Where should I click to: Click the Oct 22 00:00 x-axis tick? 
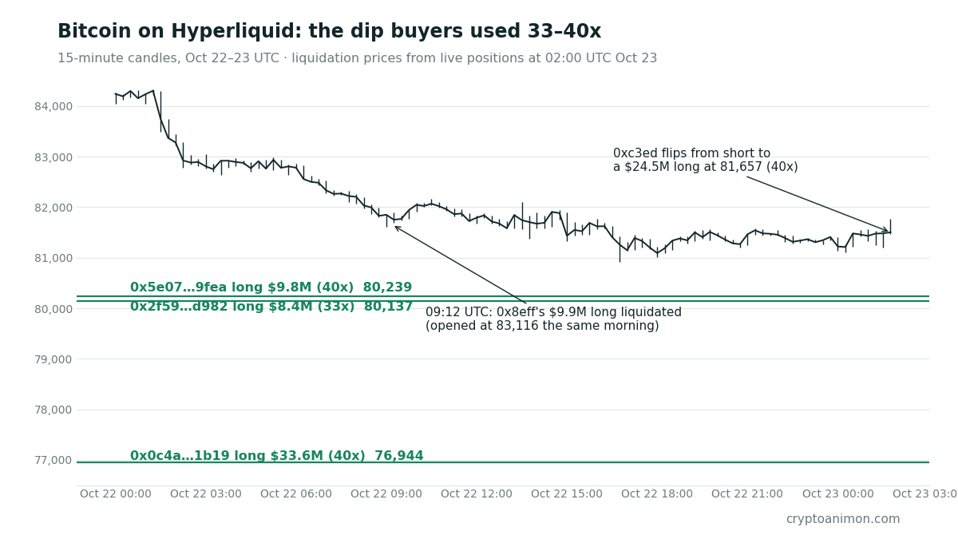pos(116,494)
